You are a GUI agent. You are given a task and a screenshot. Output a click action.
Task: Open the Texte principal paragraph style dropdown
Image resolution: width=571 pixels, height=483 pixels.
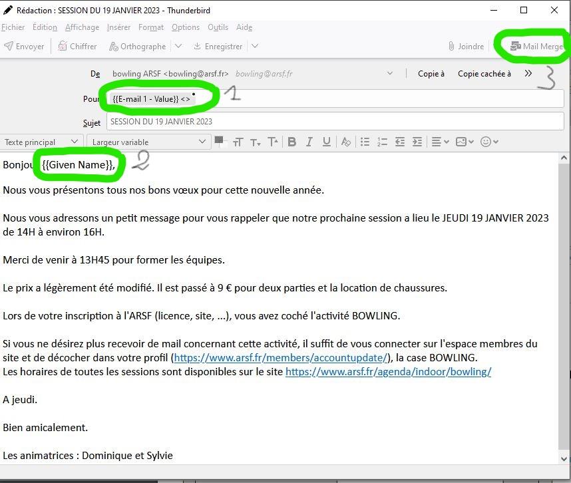(x=41, y=142)
